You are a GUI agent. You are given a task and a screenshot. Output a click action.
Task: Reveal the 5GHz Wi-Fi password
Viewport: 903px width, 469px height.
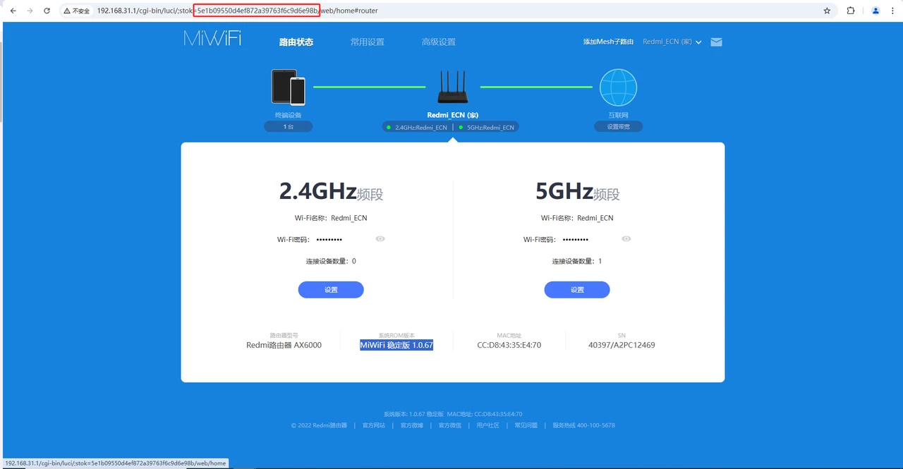626,239
